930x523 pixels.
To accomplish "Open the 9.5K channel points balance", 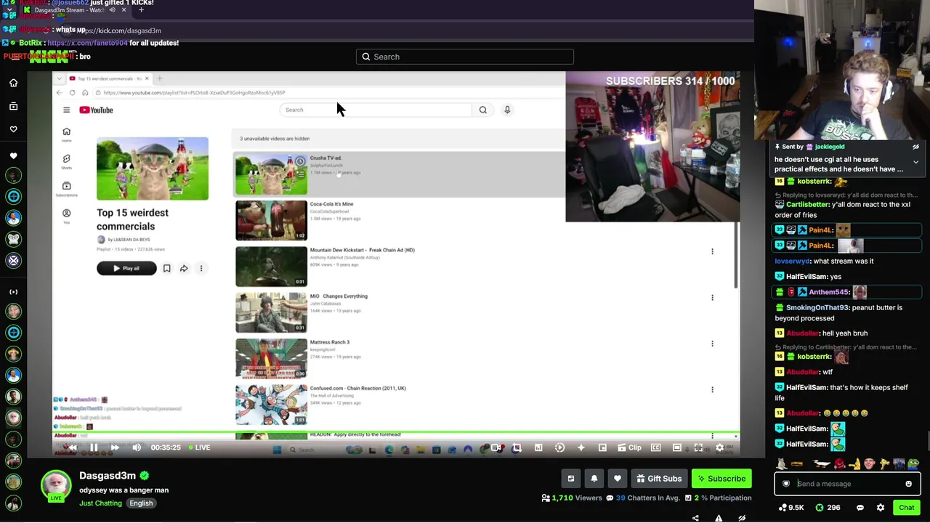I will [x=792, y=508].
